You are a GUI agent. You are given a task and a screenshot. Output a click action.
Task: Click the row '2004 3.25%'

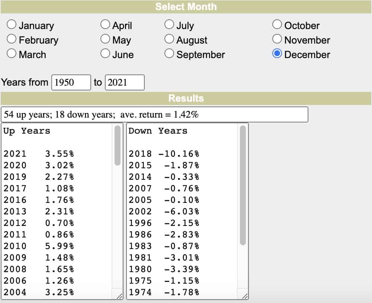coord(39,292)
